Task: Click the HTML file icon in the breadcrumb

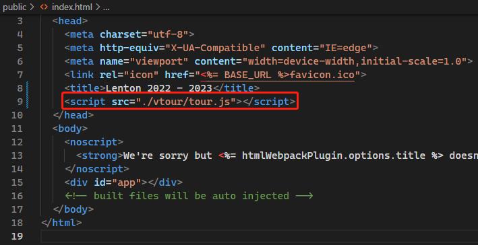Action: tap(44, 7)
